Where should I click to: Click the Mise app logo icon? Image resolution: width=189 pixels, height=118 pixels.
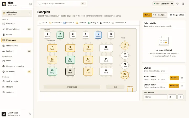[x=4, y=4]
